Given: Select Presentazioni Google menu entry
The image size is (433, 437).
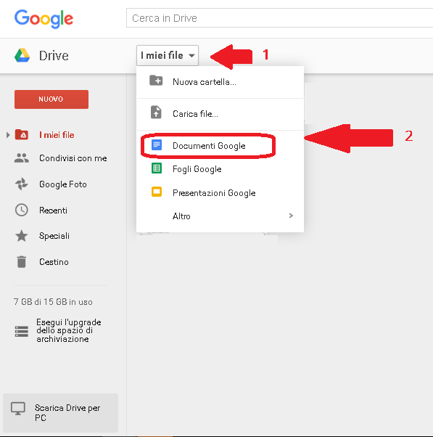Looking at the screenshot, I should pyautogui.click(x=220, y=193).
